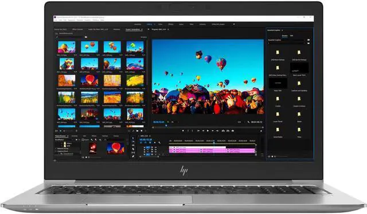Viewport: 367px width, 214px height.
Task: Switch Project panel to list view
Action: pyautogui.click(x=56, y=131)
